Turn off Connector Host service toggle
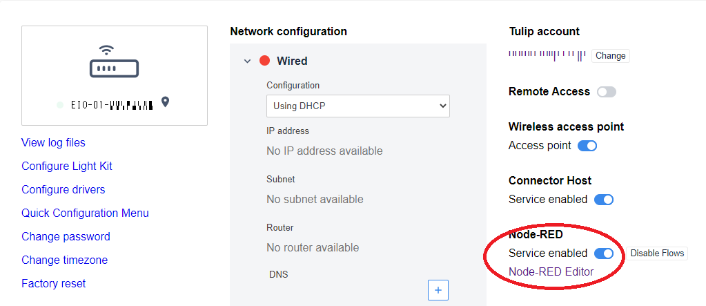The width and height of the screenshot is (706, 306). (604, 200)
